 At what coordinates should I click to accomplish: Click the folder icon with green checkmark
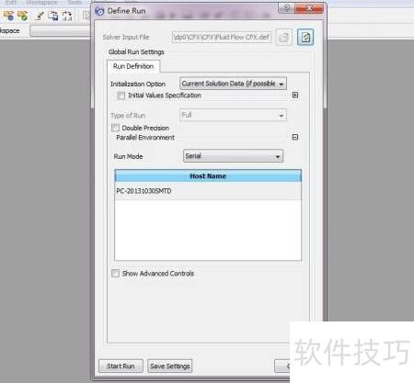click(x=22, y=16)
